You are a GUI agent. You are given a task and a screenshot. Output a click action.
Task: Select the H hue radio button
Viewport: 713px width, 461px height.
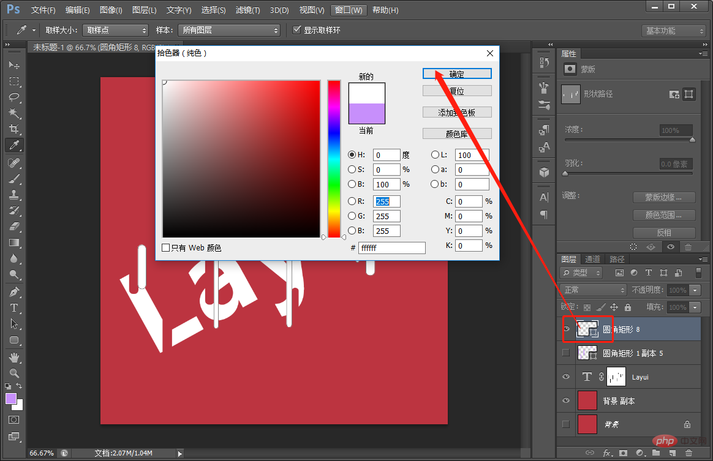352,154
